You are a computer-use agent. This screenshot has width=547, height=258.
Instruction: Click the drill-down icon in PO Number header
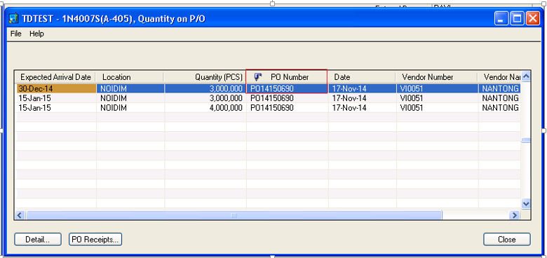click(258, 76)
